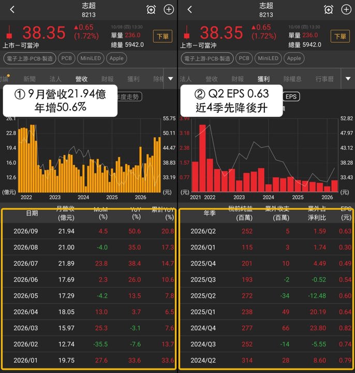
Task: Click the 50.6 YoY value
Action: (x=135, y=231)
